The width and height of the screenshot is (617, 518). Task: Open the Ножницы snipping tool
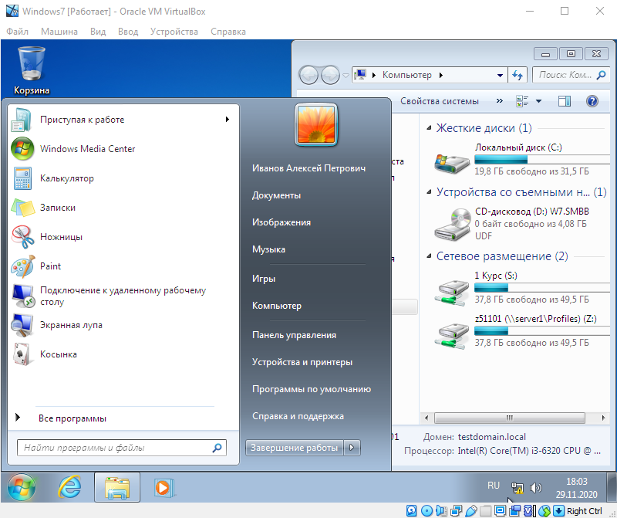point(60,237)
